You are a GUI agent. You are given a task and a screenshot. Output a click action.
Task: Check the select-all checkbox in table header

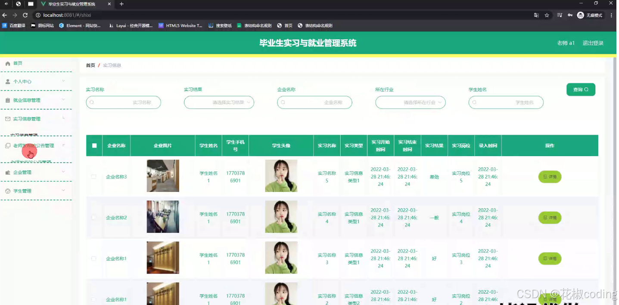click(94, 145)
